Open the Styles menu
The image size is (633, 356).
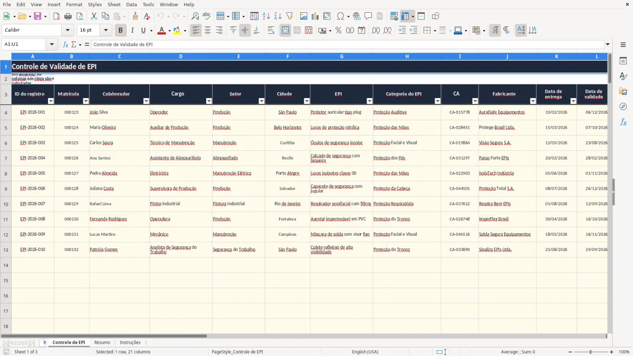[x=95, y=4]
